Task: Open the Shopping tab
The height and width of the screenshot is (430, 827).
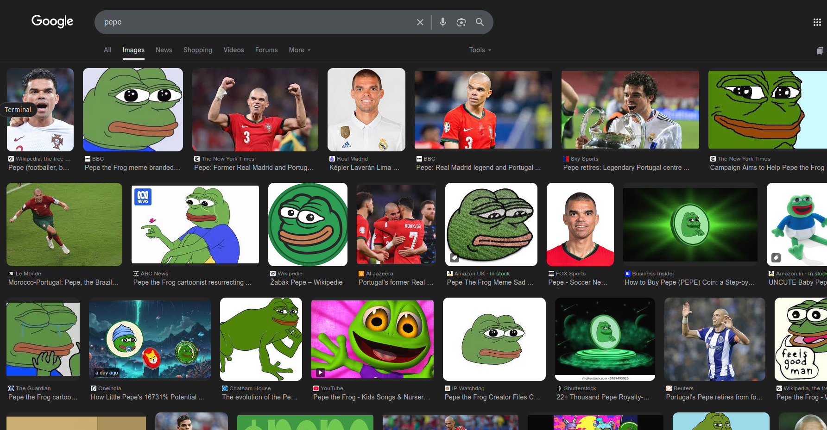Action: [x=198, y=50]
